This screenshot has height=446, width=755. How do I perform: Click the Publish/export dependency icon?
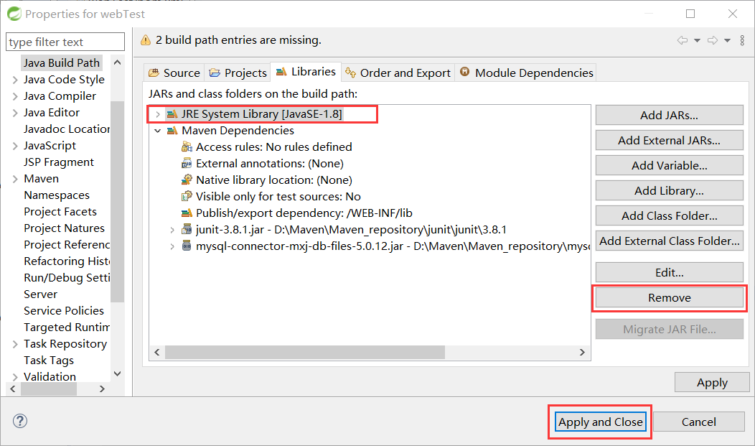tap(187, 213)
